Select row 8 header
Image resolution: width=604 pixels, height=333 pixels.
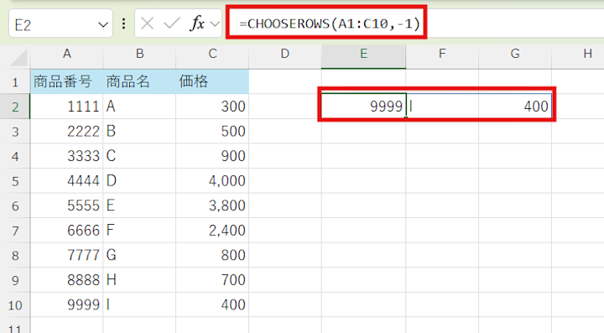(x=15, y=255)
